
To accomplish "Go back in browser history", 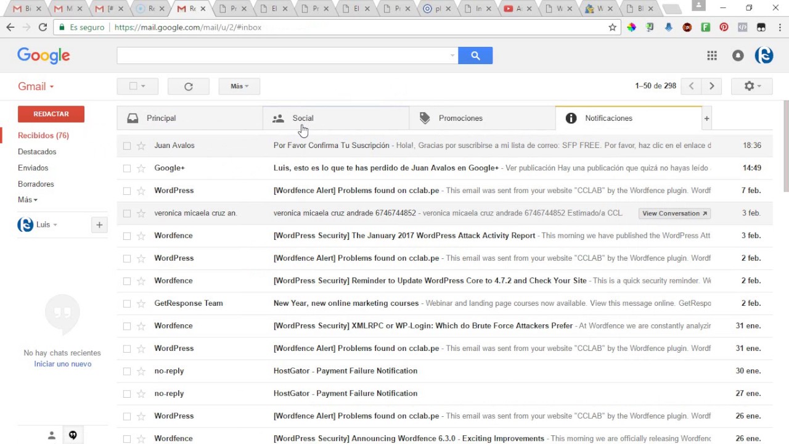I will (x=10, y=27).
